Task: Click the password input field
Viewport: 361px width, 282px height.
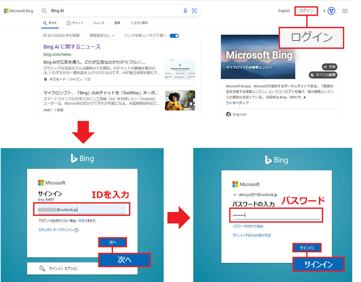Action: (276, 215)
